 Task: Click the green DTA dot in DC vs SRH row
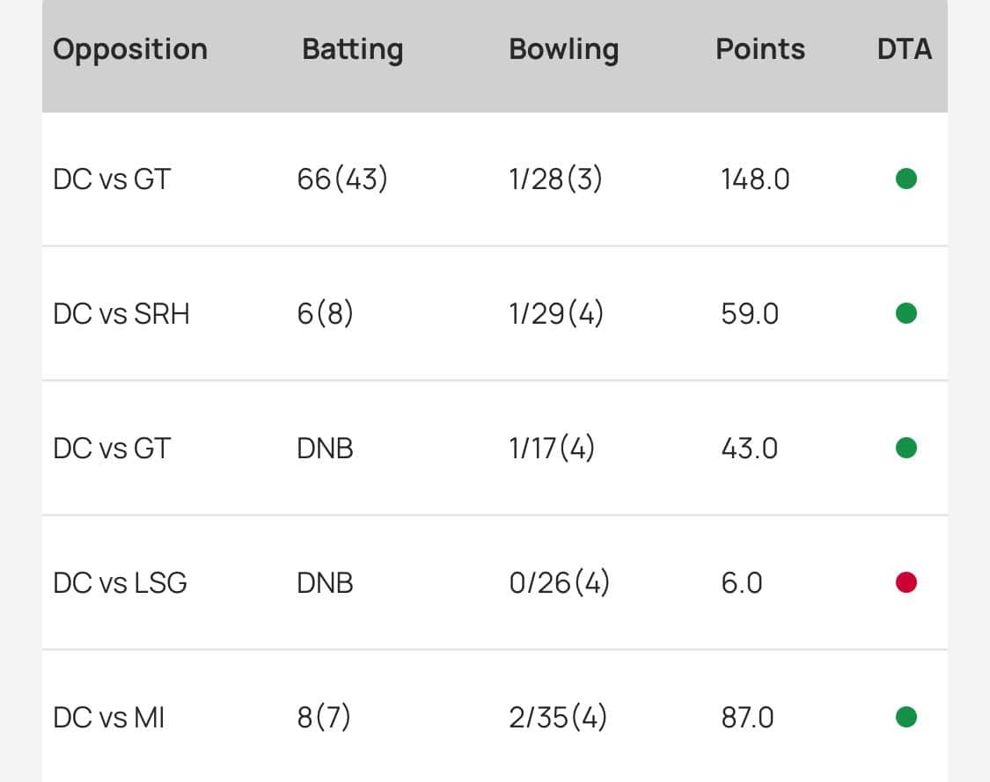pyautogui.click(x=906, y=313)
